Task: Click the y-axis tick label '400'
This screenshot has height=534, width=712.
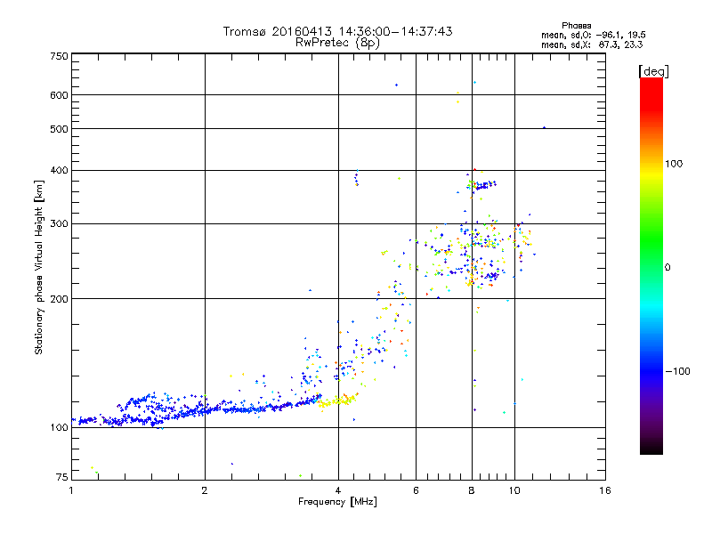Action: click(x=59, y=171)
